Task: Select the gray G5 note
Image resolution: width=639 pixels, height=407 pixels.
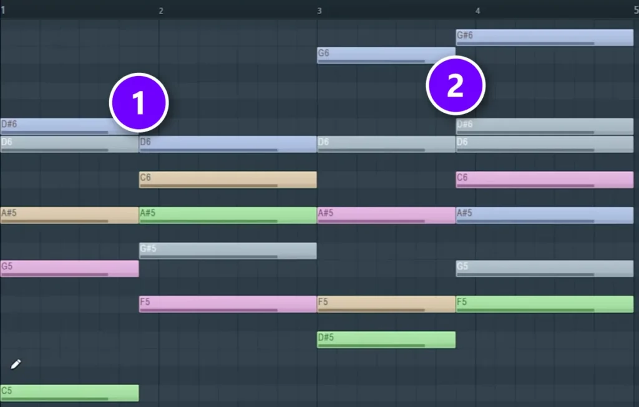Action: click(544, 269)
